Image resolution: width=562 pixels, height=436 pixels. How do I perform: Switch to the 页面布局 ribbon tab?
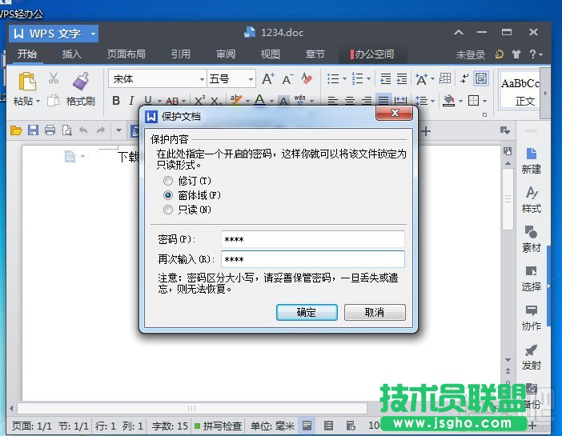[x=126, y=54]
